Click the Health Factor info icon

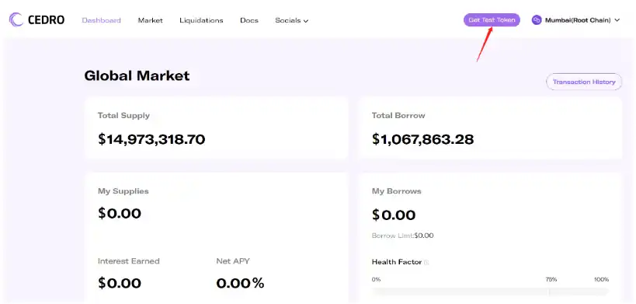[x=426, y=263]
